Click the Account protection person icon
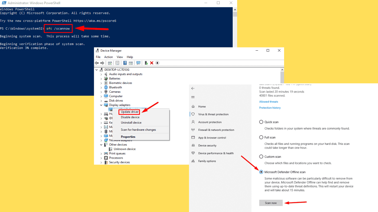This screenshot has width=378, height=212. (x=193, y=122)
